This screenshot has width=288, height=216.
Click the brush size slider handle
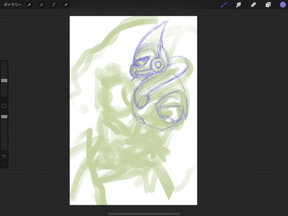point(4,80)
